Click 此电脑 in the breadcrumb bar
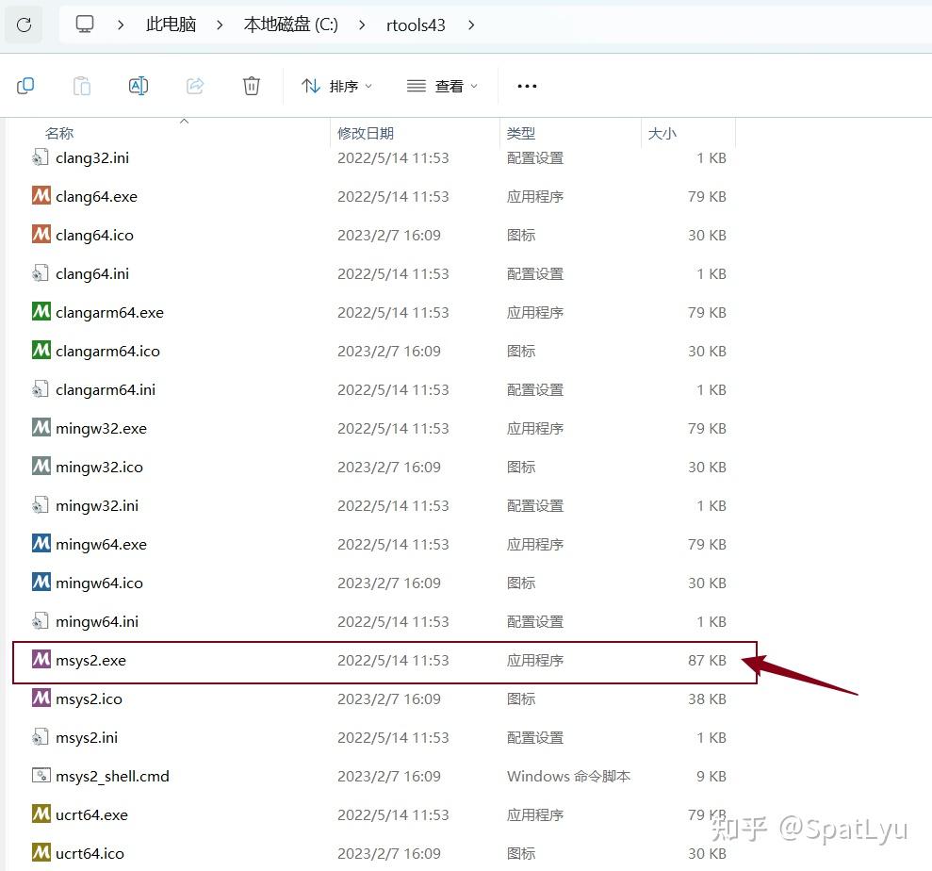This screenshot has width=932, height=871. pos(171,24)
